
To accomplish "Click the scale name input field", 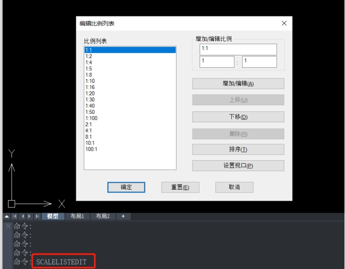I will point(238,49).
